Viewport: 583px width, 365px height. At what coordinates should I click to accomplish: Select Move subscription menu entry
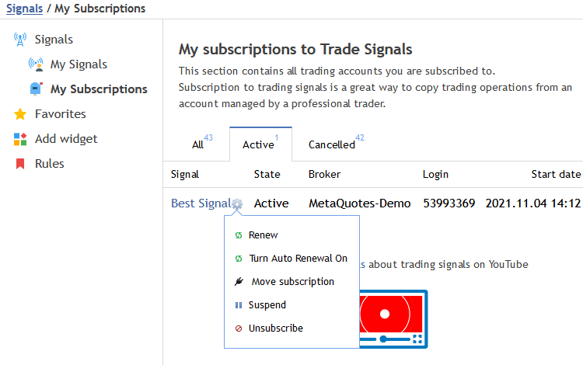(291, 281)
